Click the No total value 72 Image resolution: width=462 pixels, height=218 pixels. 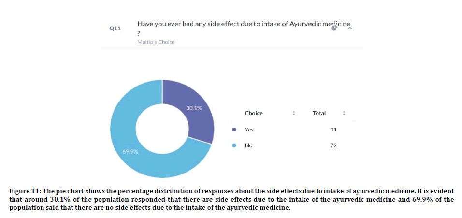(x=333, y=145)
